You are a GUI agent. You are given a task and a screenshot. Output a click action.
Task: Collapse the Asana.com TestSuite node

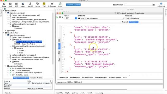point(6,66)
